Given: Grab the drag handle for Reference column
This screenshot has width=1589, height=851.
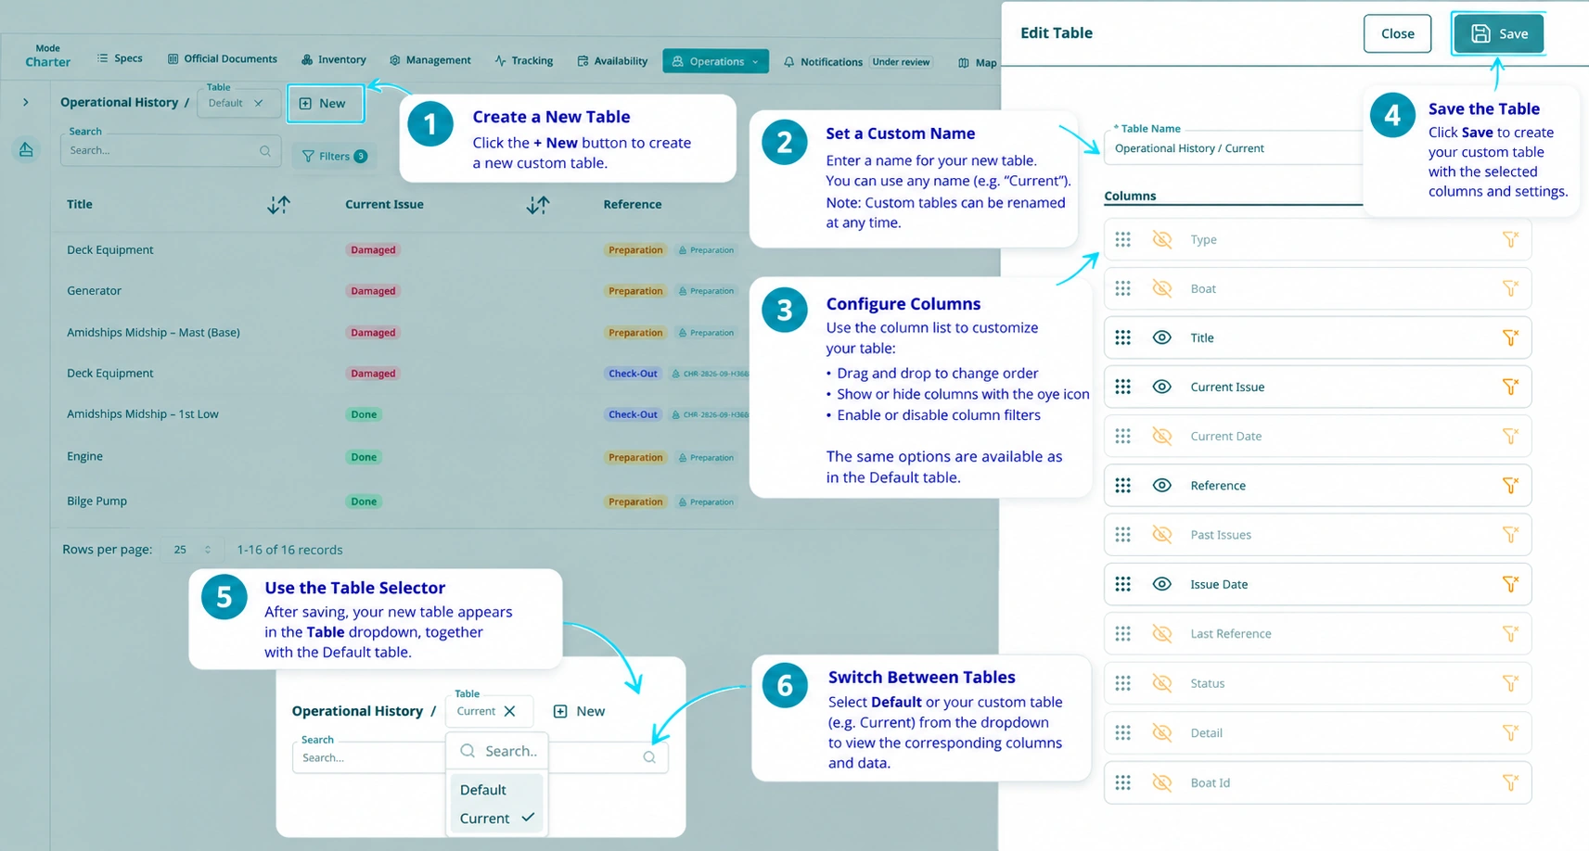Looking at the screenshot, I should pyautogui.click(x=1122, y=486).
